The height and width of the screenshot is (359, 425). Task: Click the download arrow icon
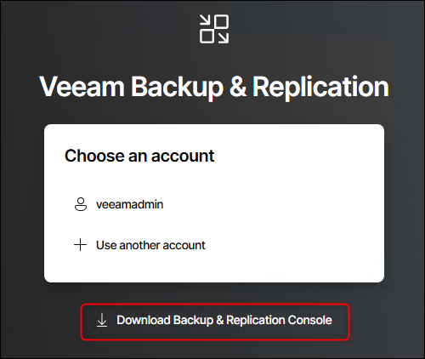102,321
